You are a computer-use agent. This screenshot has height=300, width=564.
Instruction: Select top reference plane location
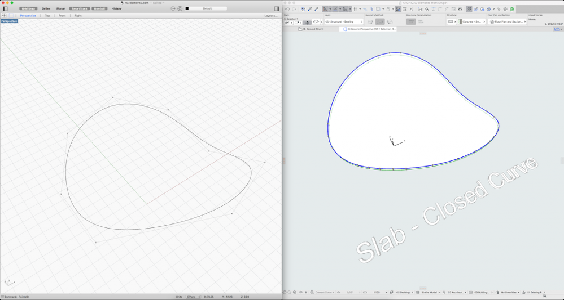411,22
